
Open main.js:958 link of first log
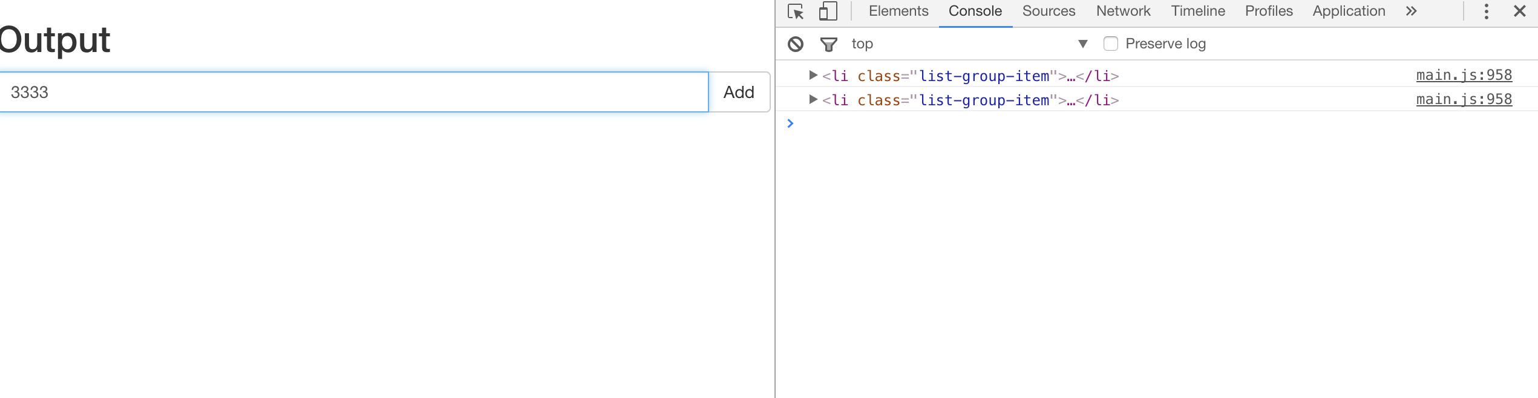[1464, 76]
